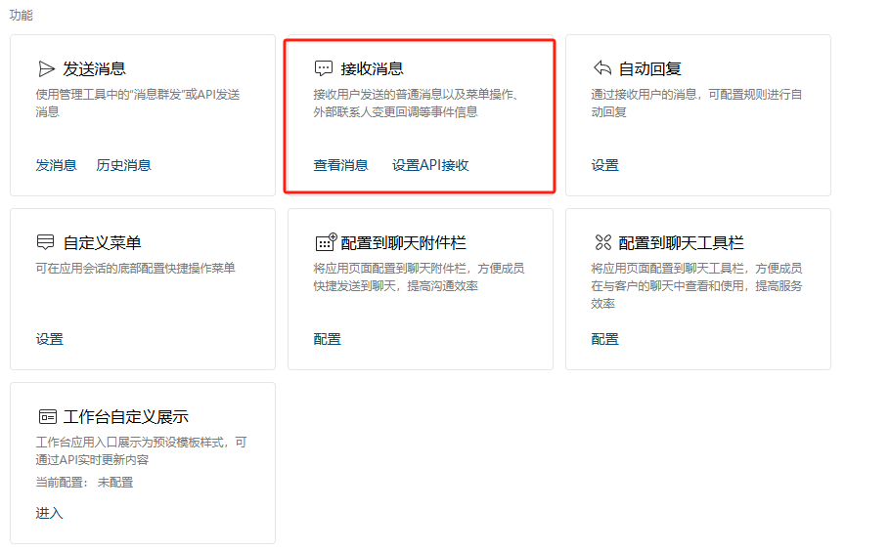Click description starting 将应用页面配置到聊天工具栏
890x551 pixels.
point(696,285)
